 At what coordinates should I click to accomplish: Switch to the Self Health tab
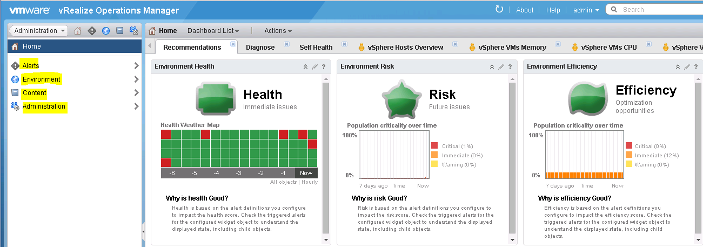[316, 47]
